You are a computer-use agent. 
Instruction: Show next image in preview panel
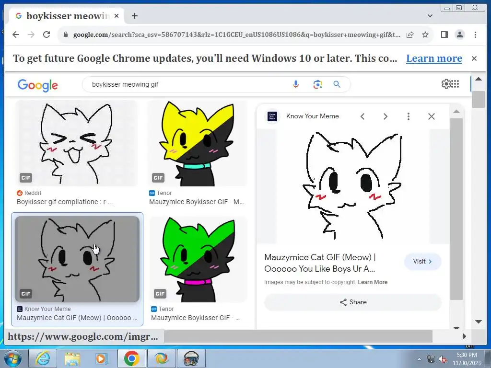pos(386,116)
